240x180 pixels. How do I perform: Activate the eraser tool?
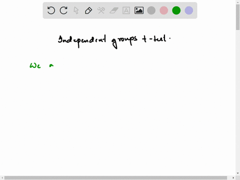click(x=114, y=10)
